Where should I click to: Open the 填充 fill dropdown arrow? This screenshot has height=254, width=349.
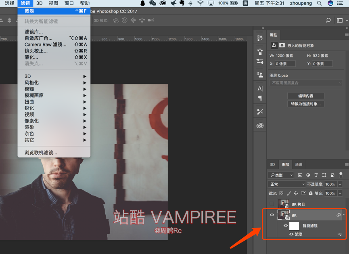pos(340,193)
